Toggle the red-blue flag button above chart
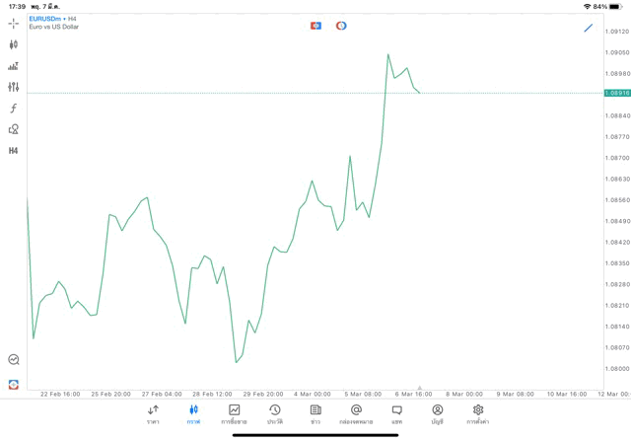The height and width of the screenshot is (441, 631). 315,26
